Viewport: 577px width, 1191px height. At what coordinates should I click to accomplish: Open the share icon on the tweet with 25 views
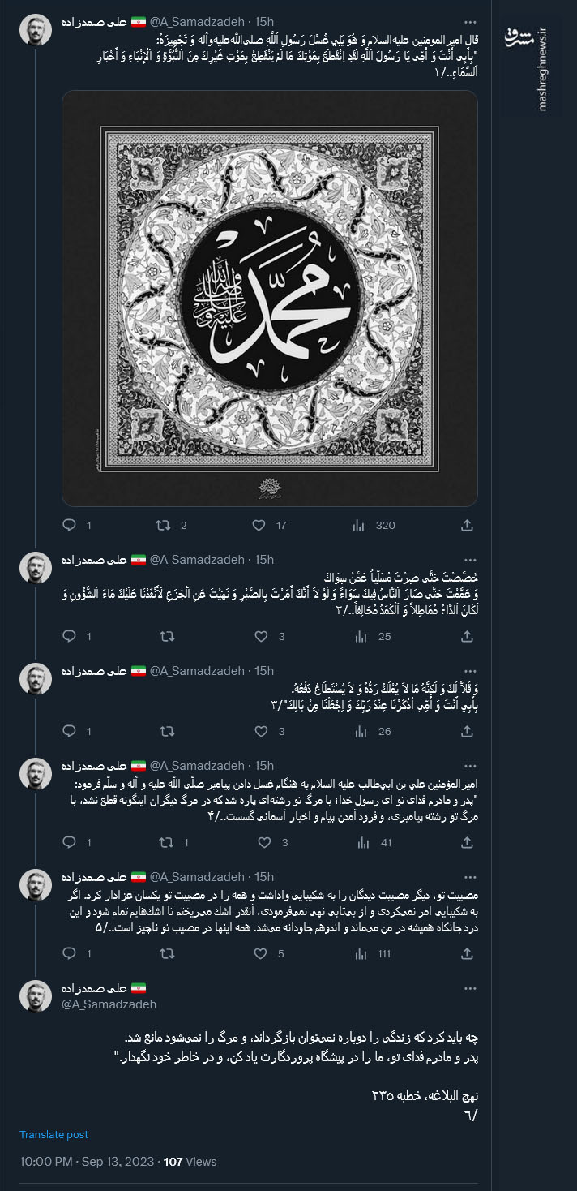click(467, 637)
